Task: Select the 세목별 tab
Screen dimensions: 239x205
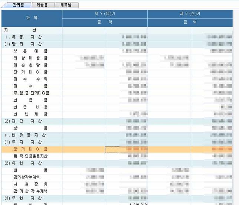Action: 68,5
